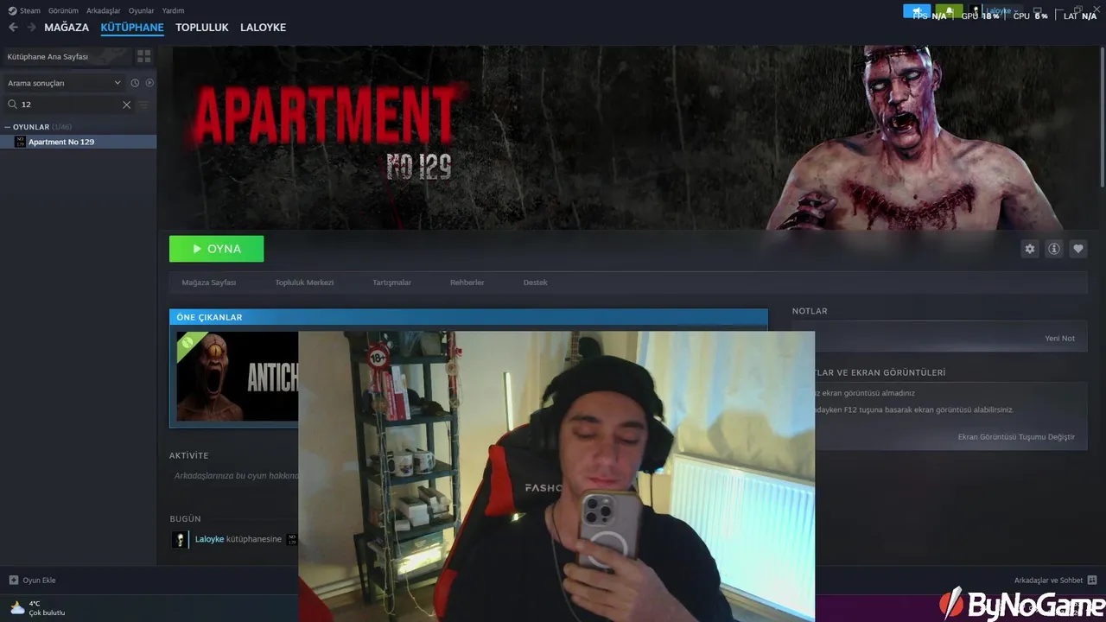Viewport: 1106px width, 622px height.
Task: Collapse the OYUNLAR category
Action: point(8,127)
